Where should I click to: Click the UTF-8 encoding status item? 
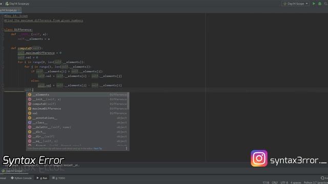pyautogui.click(x=284, y=182)
